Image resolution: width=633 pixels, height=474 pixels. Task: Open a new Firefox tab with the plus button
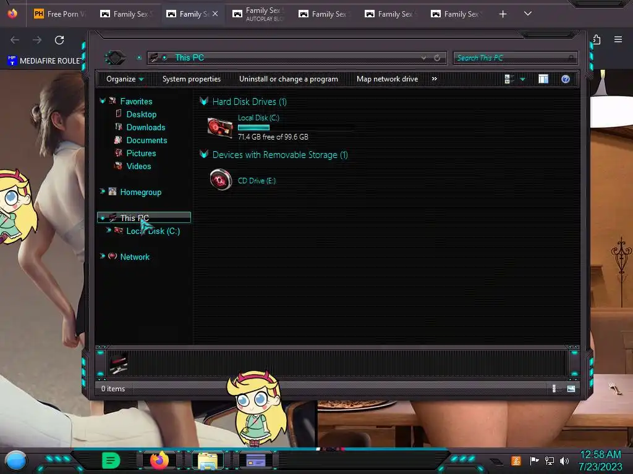tap(503, 14)
